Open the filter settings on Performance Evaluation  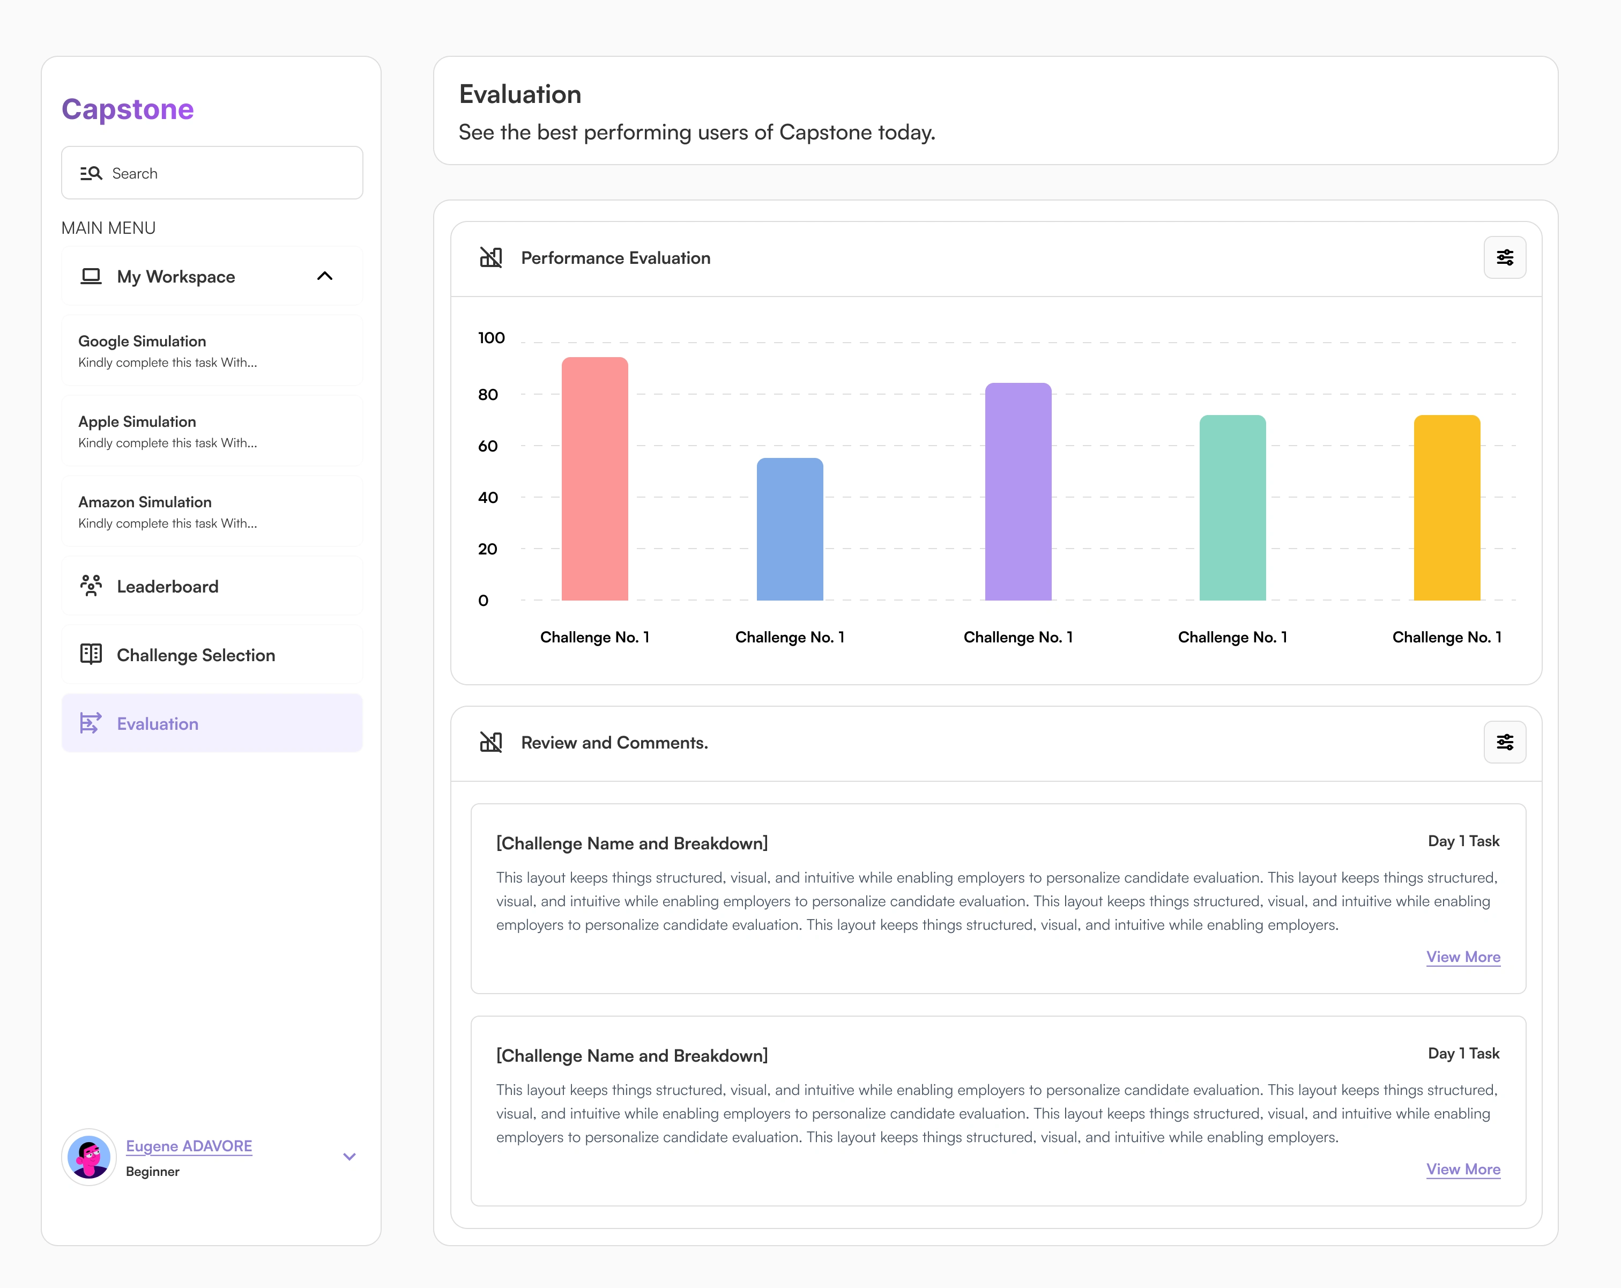click(1505, 257)
